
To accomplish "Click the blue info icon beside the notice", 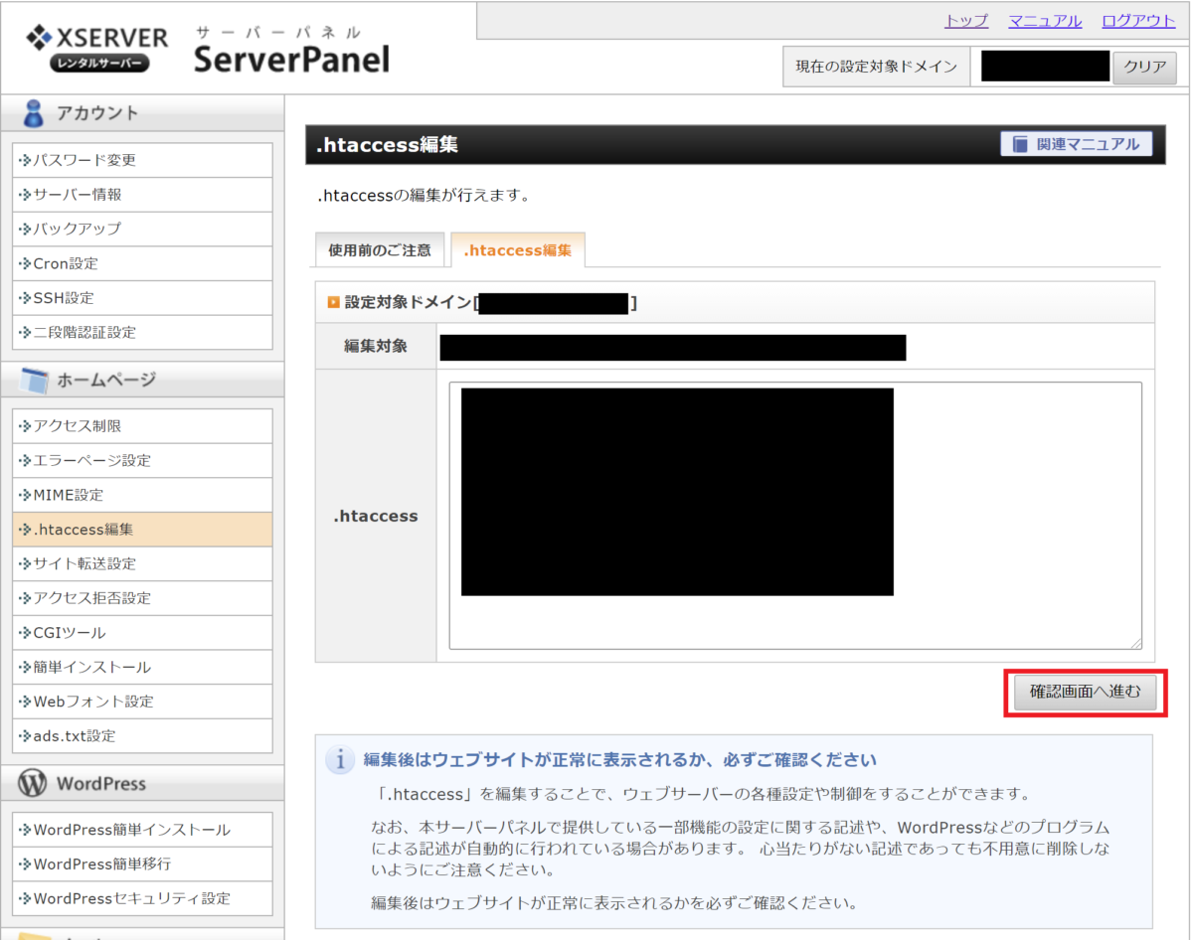I will [x=339, y=757].
